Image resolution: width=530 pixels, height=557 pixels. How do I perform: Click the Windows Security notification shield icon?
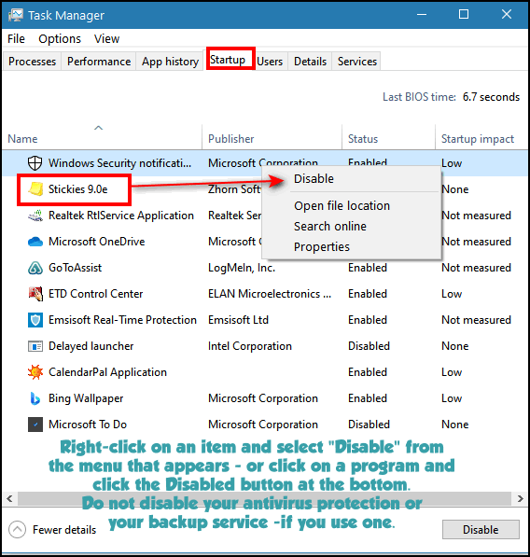(35, 163)
